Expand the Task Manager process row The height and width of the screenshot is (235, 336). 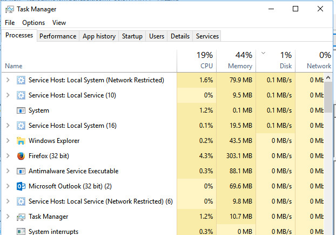click(x=8, y=216)
